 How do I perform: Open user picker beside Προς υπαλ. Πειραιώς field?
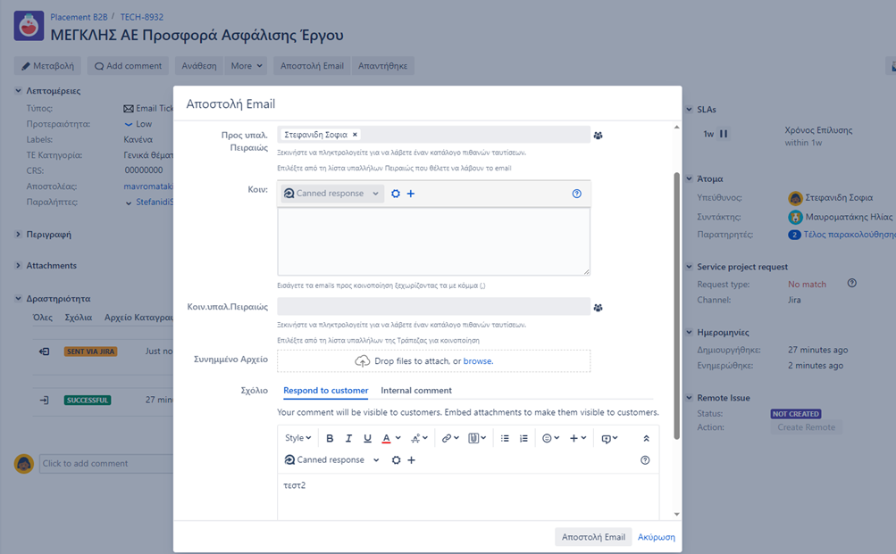598,136
